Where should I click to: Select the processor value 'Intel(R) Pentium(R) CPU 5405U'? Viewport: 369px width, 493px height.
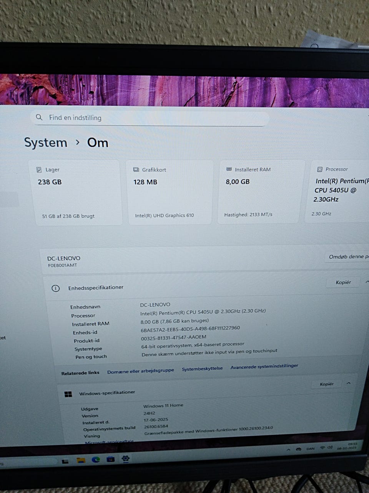click(203, 312)
